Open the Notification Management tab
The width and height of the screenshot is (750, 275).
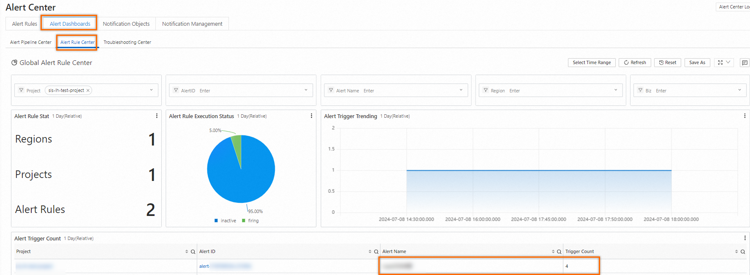pyautogui.click(x=192, y=24)
